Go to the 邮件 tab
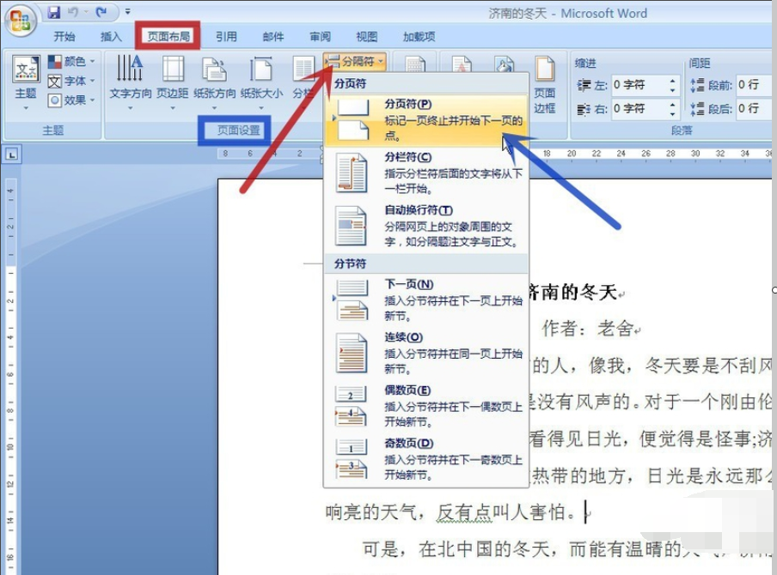Image resolution: width=777 pixels, height=575 pixels. click(x=273, y=36)
